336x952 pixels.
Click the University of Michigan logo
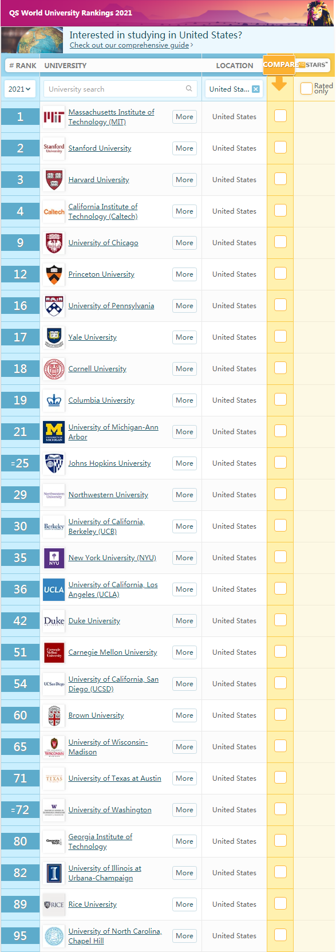tap(54, 432)
